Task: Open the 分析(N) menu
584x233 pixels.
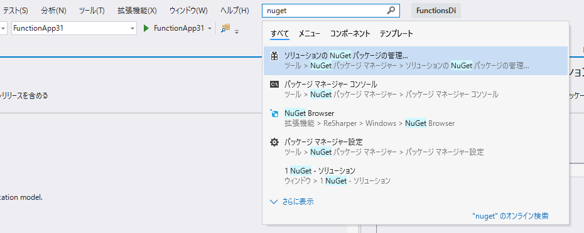Action: (x=53, y=11)
